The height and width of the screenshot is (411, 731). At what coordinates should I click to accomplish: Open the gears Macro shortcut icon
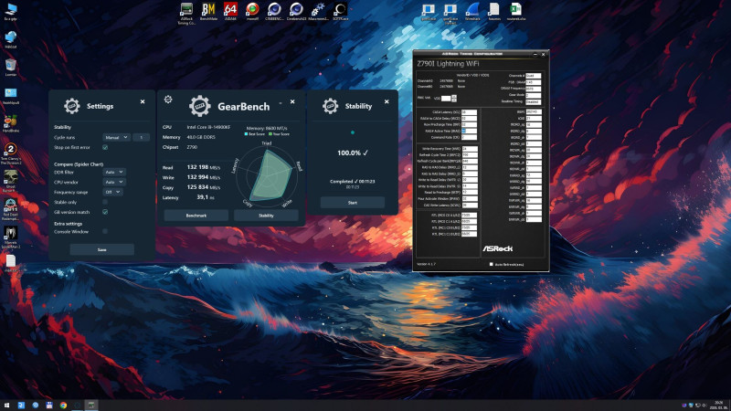click(x=318, y=9)
